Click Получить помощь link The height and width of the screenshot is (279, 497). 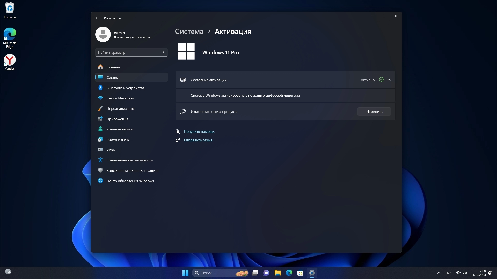point(199,131)
